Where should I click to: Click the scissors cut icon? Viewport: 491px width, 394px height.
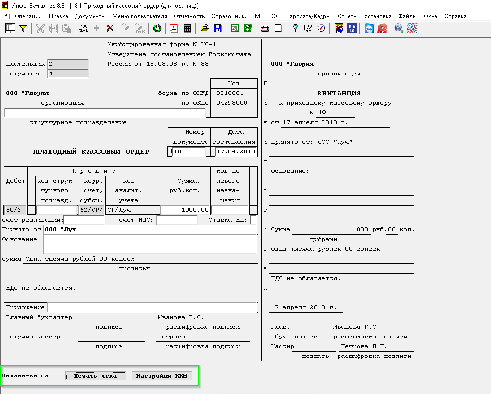point(40,29)
